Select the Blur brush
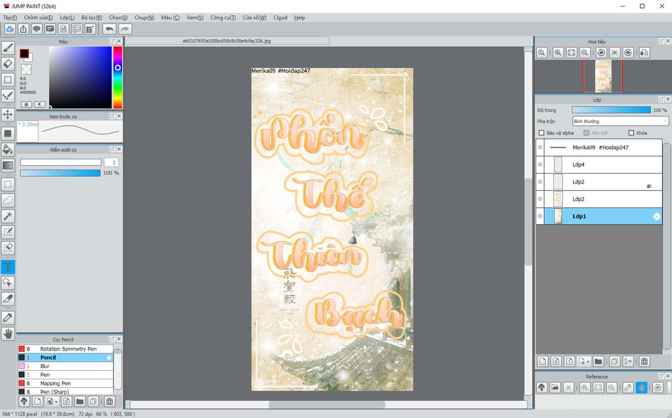Viewport: 672px width, 418px height. pyautogui.click(x=65, y=366)
